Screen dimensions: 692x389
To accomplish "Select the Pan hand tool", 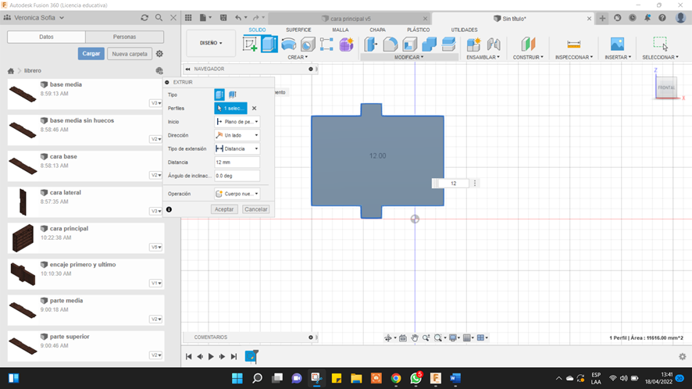I will coord(415,337).
